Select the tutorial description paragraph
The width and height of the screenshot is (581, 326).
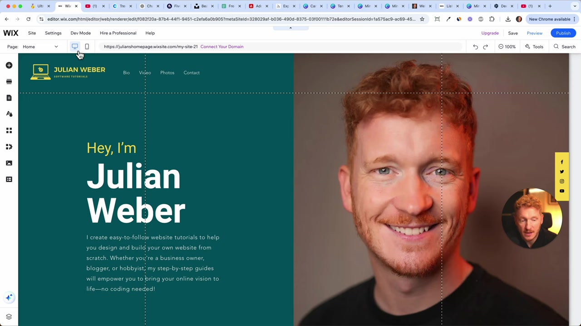tap(153, 263)
